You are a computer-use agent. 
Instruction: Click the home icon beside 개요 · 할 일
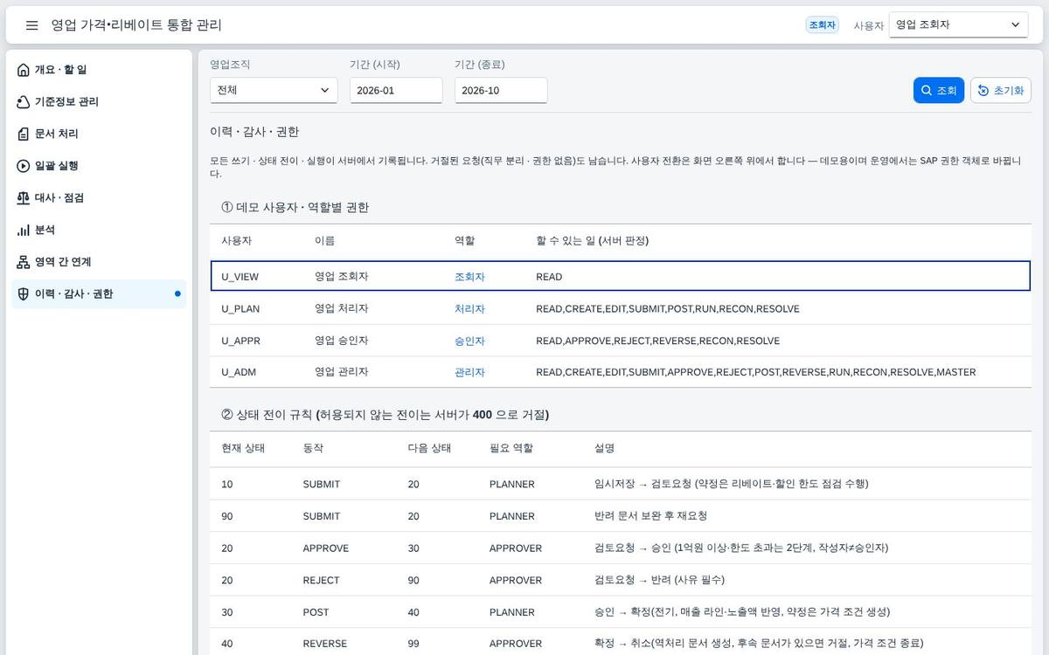(x=24, y=70)
